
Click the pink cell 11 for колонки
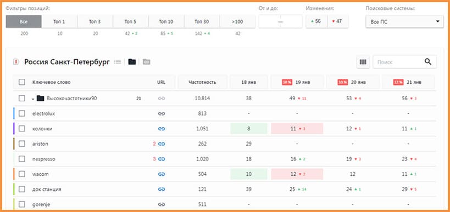pyautogui.click(x=297, y=129)
